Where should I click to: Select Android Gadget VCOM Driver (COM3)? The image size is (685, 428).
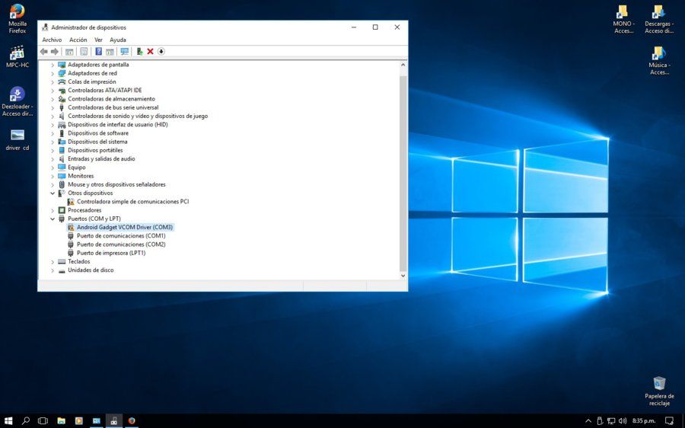(x=125, y=228)
